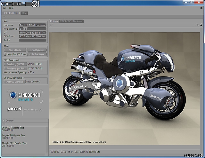Click the MAXON logo

tap(14, 109)
